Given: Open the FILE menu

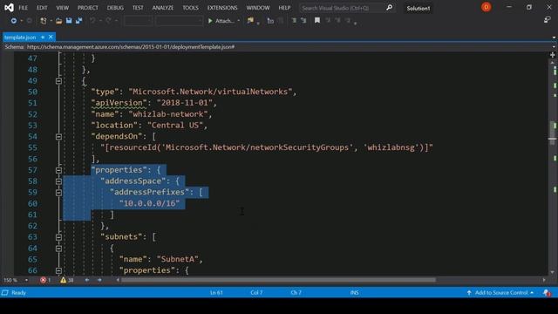Looking at the screenshot, I should coord(24,8).
